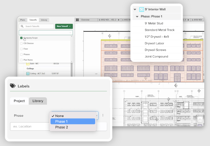Click the search magnifier icon in Takeoffs
210x146 pixels.
22,26
